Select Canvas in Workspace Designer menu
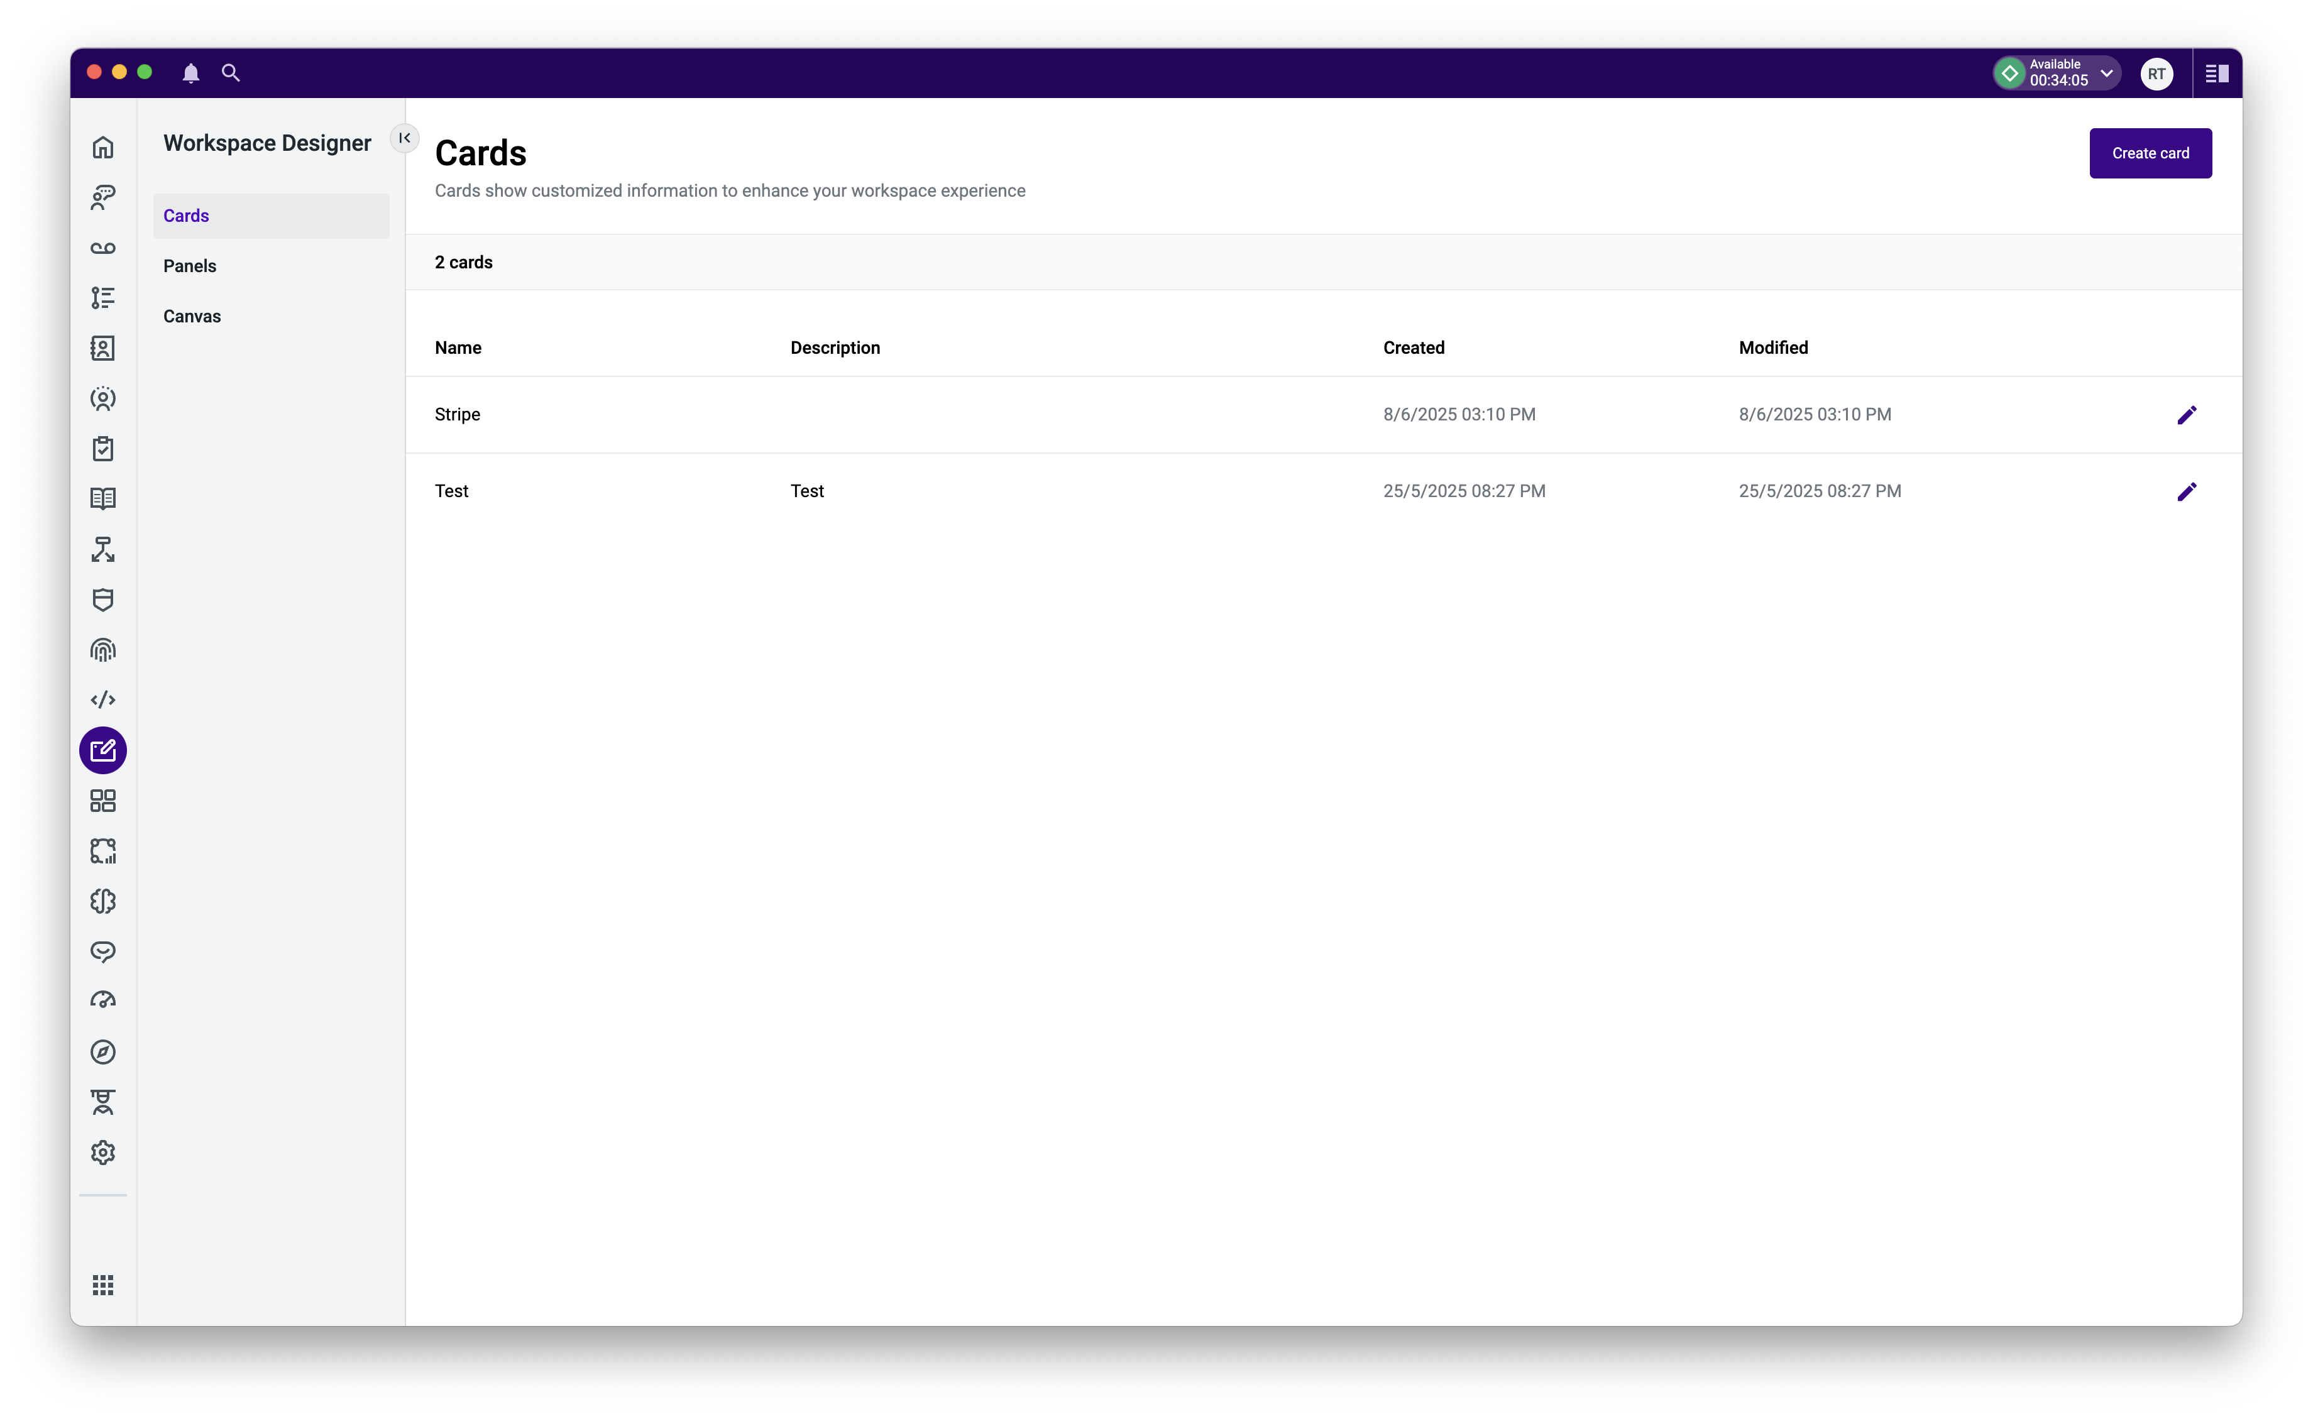The width and height of the screenshot is (2313, 1419). click(x=272, y=316)
